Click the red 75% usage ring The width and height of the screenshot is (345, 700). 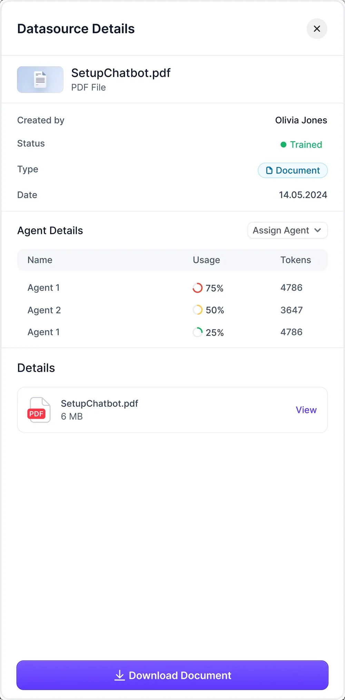(x=197, y=288)
